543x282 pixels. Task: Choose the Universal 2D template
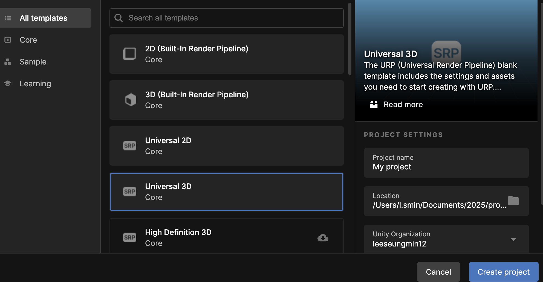(227, 146)
